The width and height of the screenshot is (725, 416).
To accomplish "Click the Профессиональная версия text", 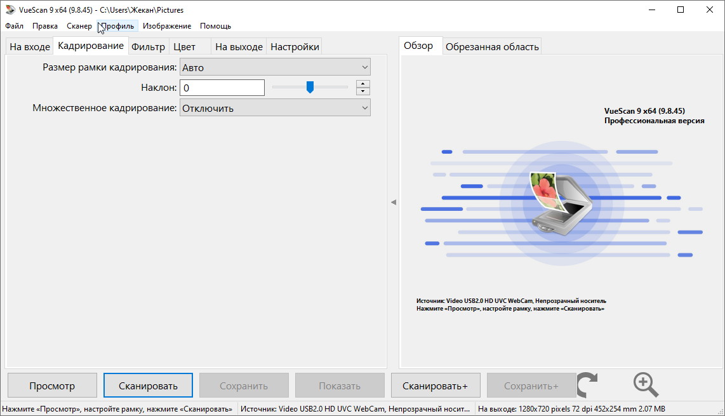I will click(655, 121).
